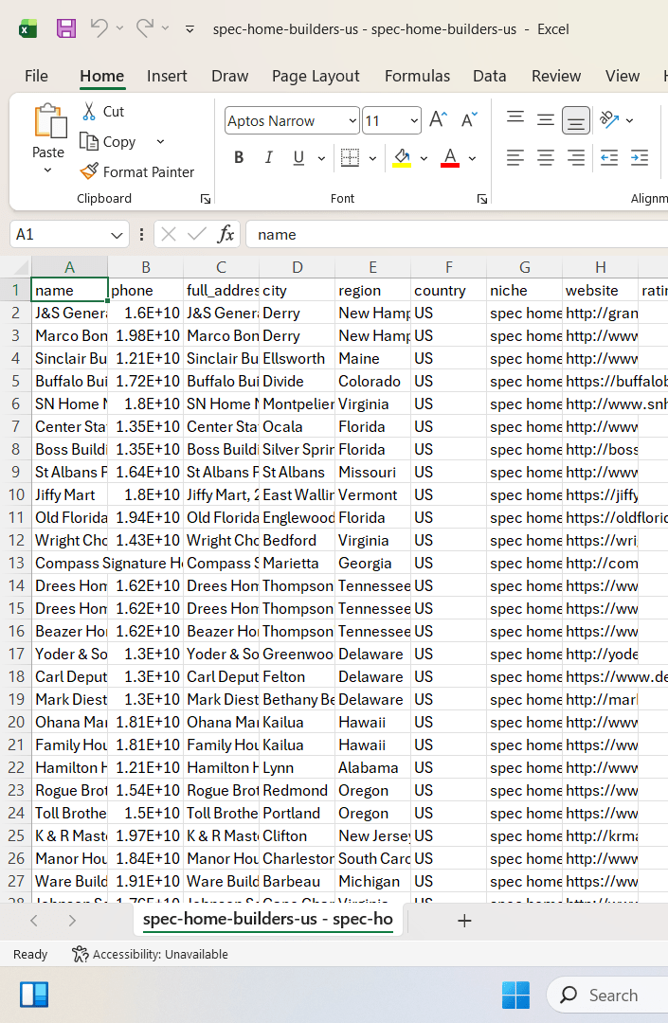Click the Save icon in the title bar
The height and width of the screenshot is (1023, 668).
66,28
